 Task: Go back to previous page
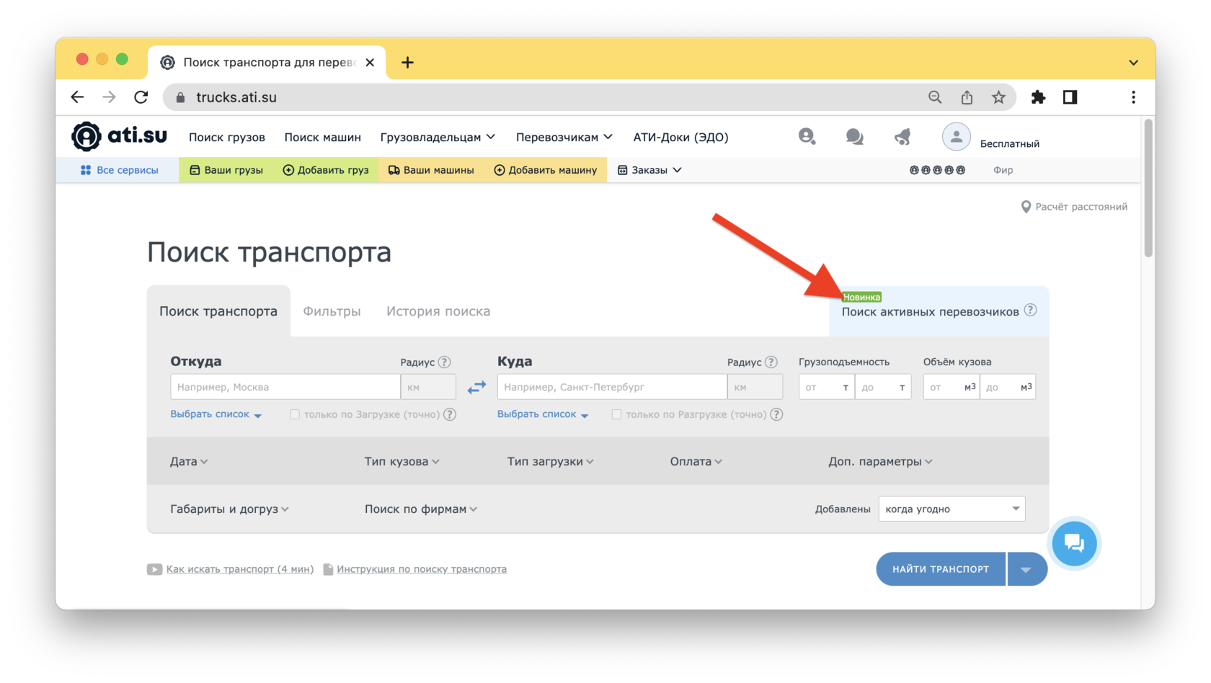[77, 97]
